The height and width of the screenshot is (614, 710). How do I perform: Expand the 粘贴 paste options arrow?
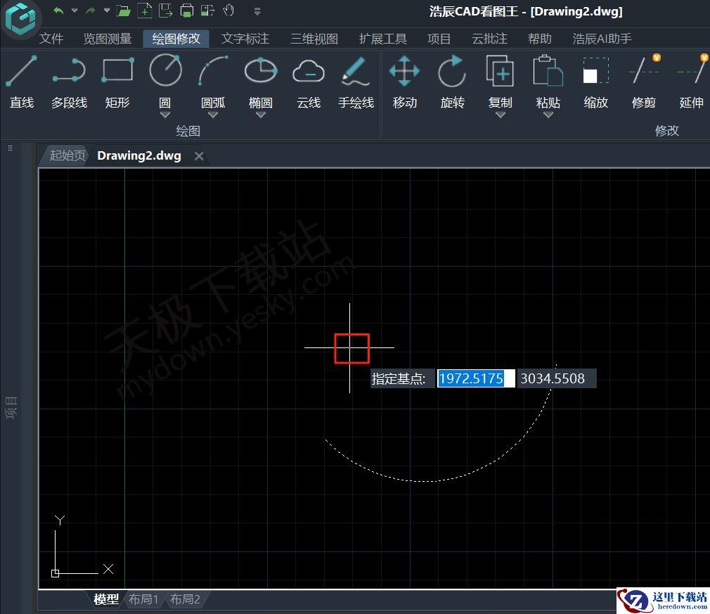(x=548, y=115)
